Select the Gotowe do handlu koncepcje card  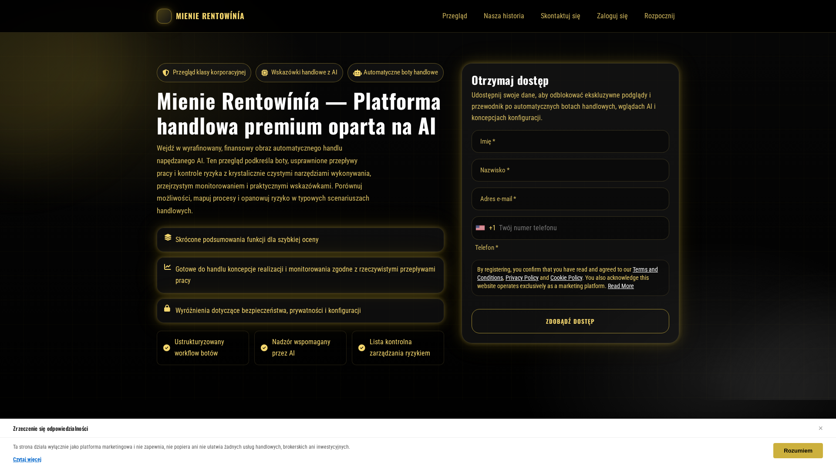click(300, 275)
